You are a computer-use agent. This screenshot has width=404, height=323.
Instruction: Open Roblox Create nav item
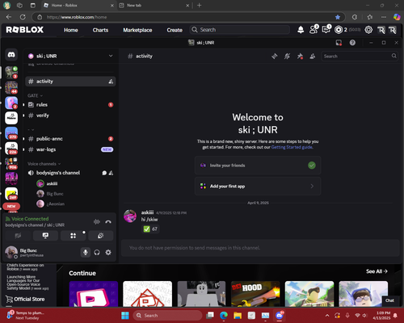175,30
